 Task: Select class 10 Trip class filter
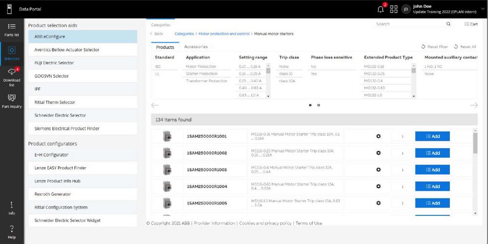point(286,74)
